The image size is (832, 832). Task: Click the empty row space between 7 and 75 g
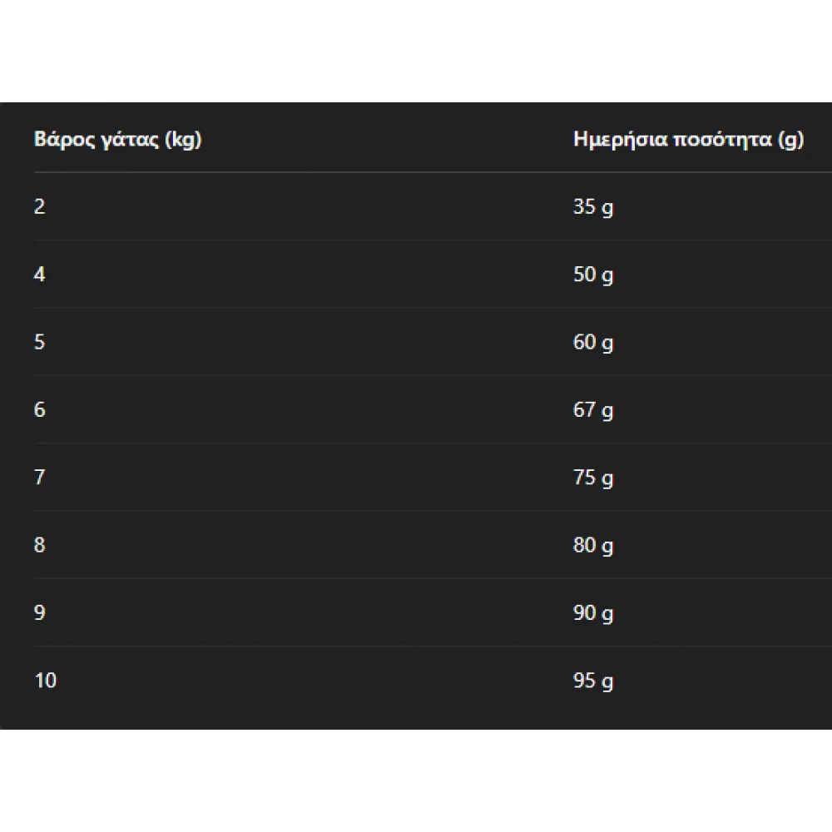coord(308,477)
